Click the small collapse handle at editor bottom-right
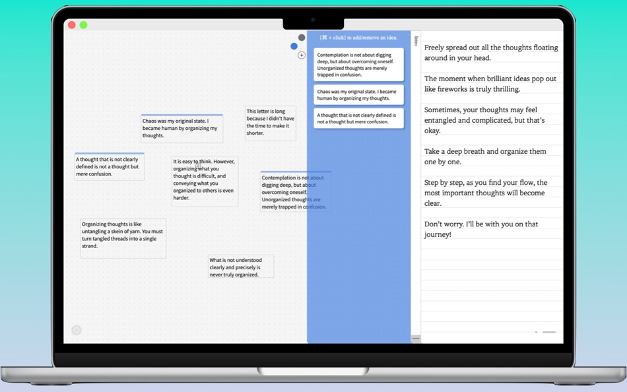The height and width of the screenshot is (392, 627). 549,332
